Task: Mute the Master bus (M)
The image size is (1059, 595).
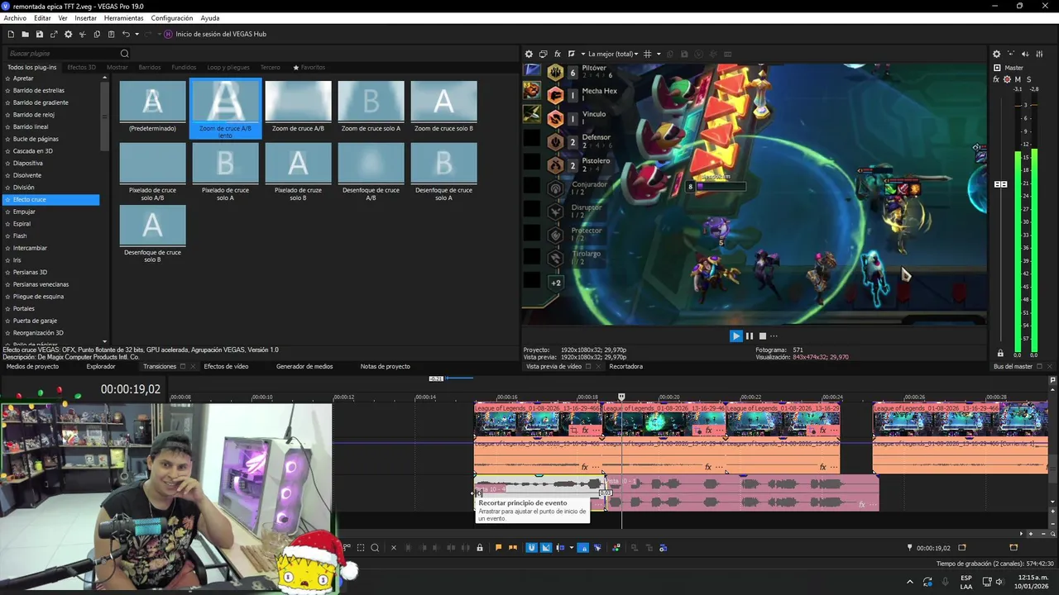Action: click(1018, 79)
